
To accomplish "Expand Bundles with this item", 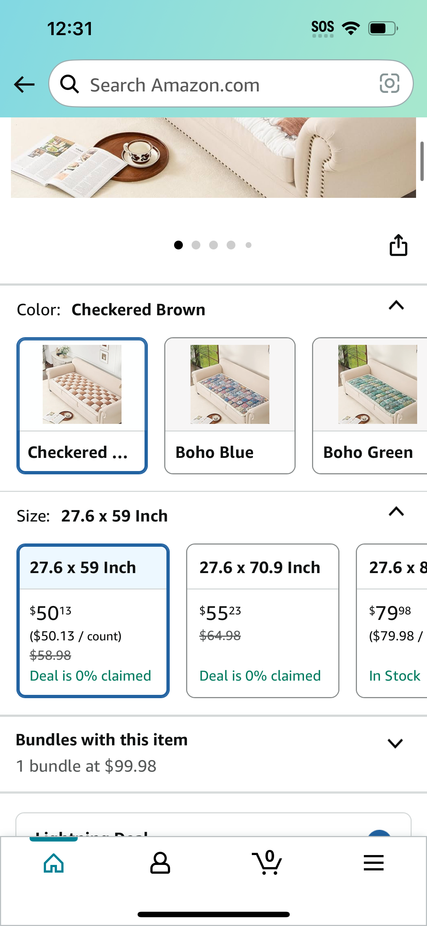I will 213,753.
